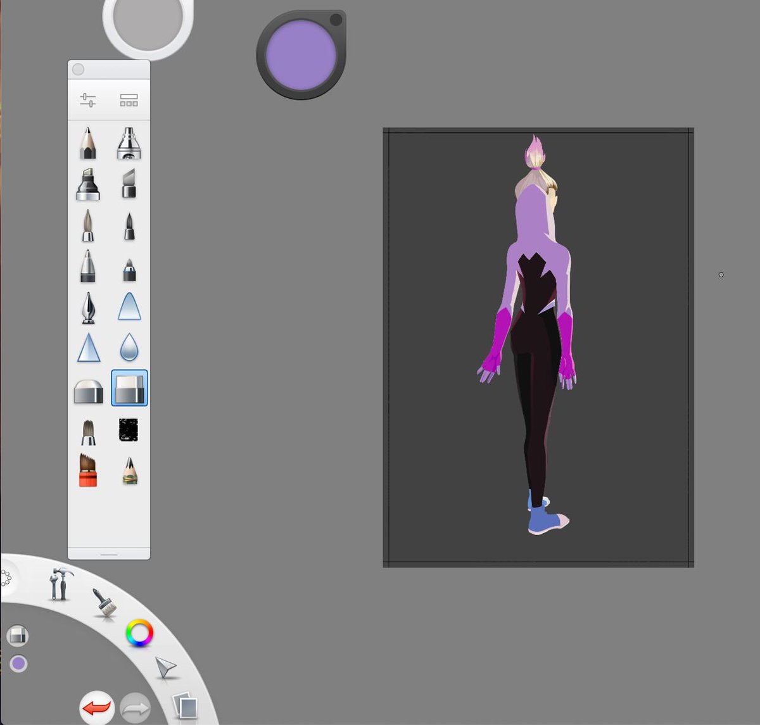Redo with the grey arrow button
This screenshot has width=760, height=725.
[x=135, y=708]
